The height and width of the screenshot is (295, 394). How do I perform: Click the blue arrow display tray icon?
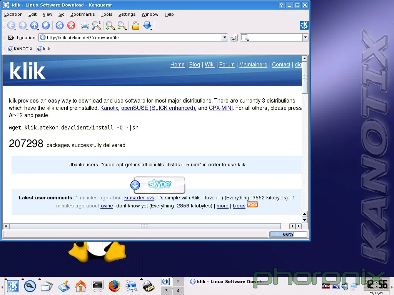click(336, 286)
